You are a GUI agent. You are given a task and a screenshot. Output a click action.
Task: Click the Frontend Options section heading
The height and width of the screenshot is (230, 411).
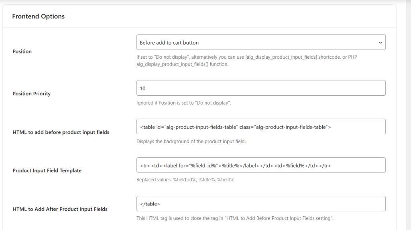click(x=39, y=16)
